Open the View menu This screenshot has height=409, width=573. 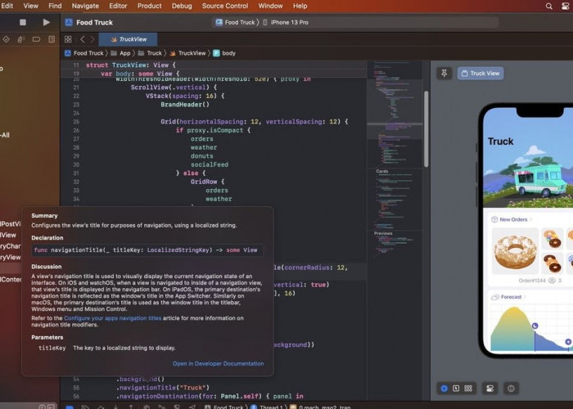pos(31,6)
